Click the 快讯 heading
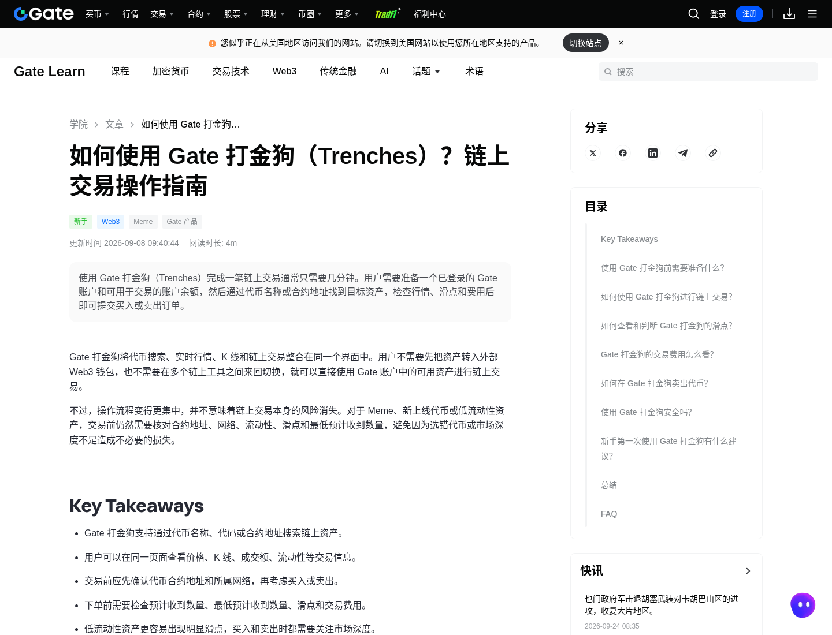The height and width of the screenshot is (635, 832). click(592, 570)
